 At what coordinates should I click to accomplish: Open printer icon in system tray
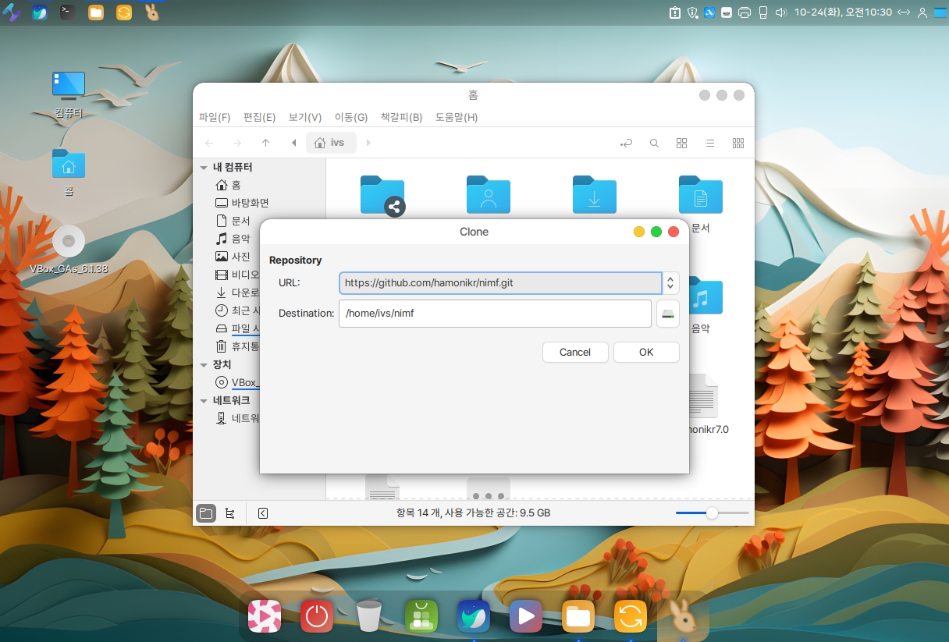(x=744, y=12)
